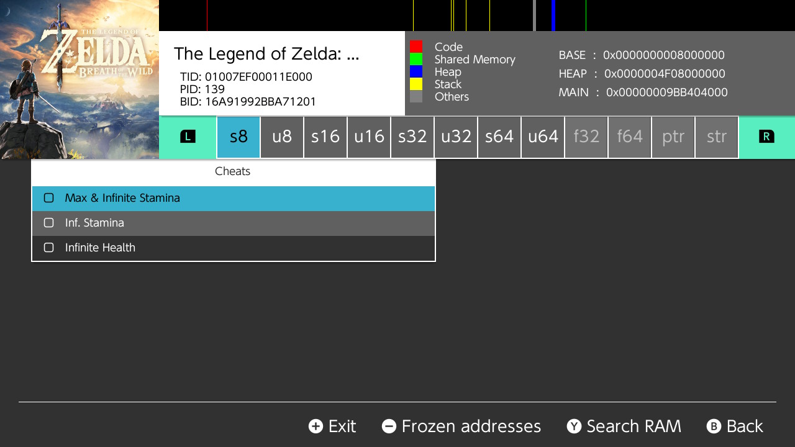Click the TID value 01007EF00011E000

tap(258, 77)
